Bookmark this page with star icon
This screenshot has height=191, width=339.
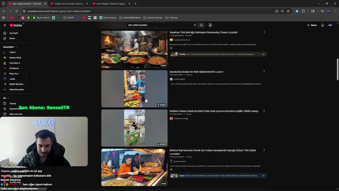pyautogui.click(x=288, y=11)
